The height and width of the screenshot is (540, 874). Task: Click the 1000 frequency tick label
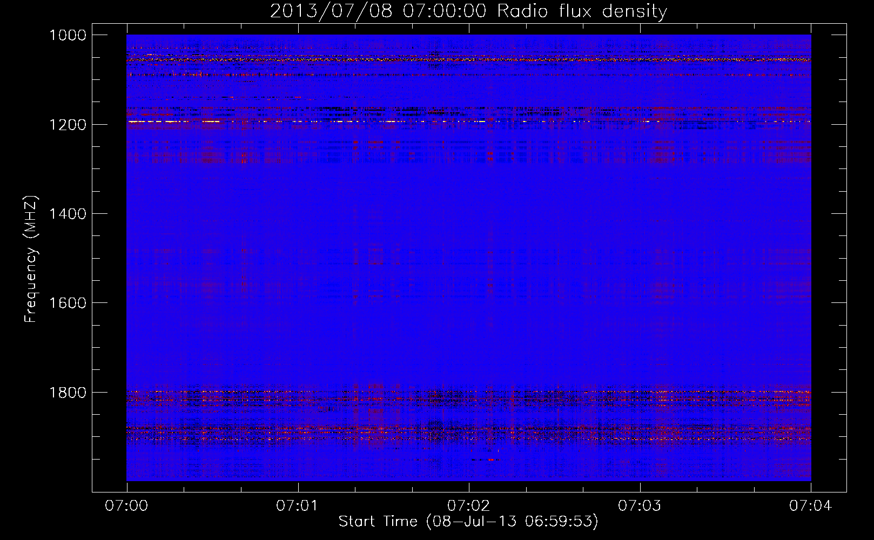[x=68, y=35]
